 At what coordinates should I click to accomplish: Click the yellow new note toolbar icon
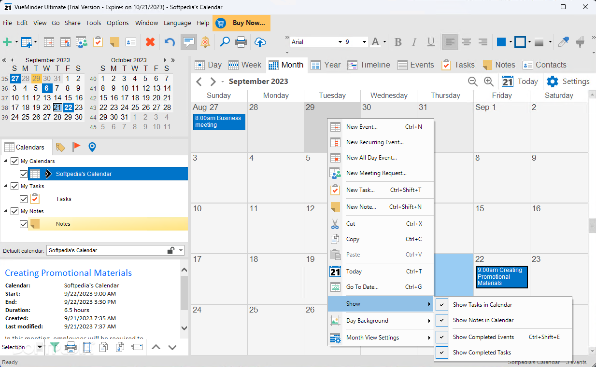pos(114,42)
